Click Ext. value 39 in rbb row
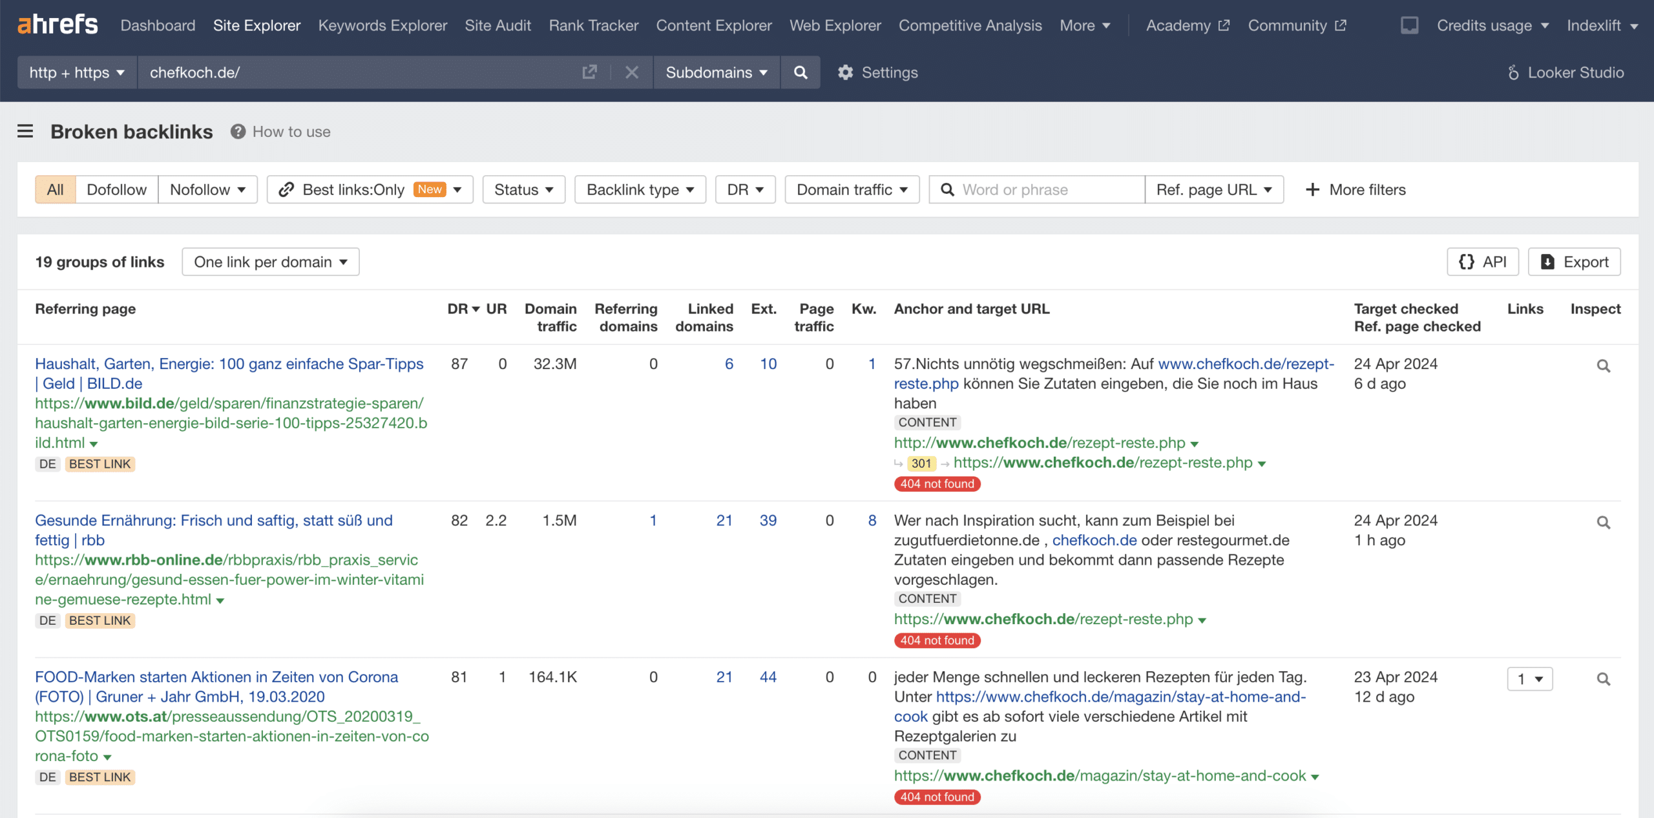The image size is (1654, 818). [x=768, y=520]
